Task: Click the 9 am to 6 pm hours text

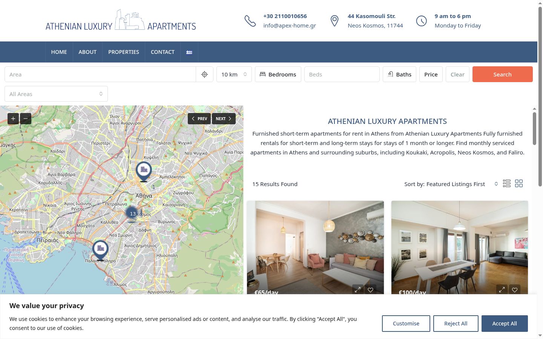Action: point(452,16)
